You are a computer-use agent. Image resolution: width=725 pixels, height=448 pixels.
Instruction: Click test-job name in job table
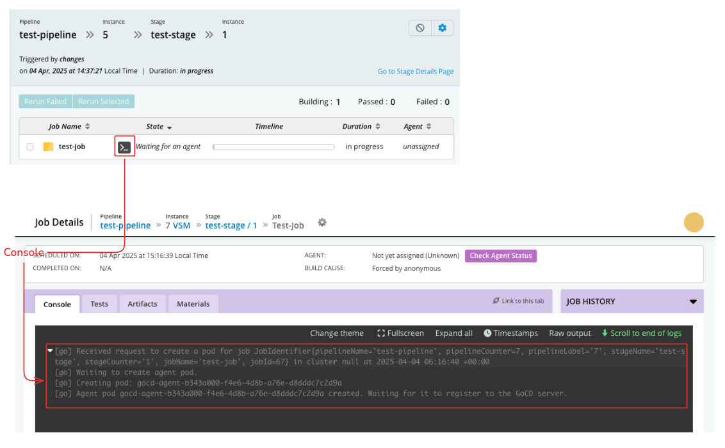tap(72, 147)
